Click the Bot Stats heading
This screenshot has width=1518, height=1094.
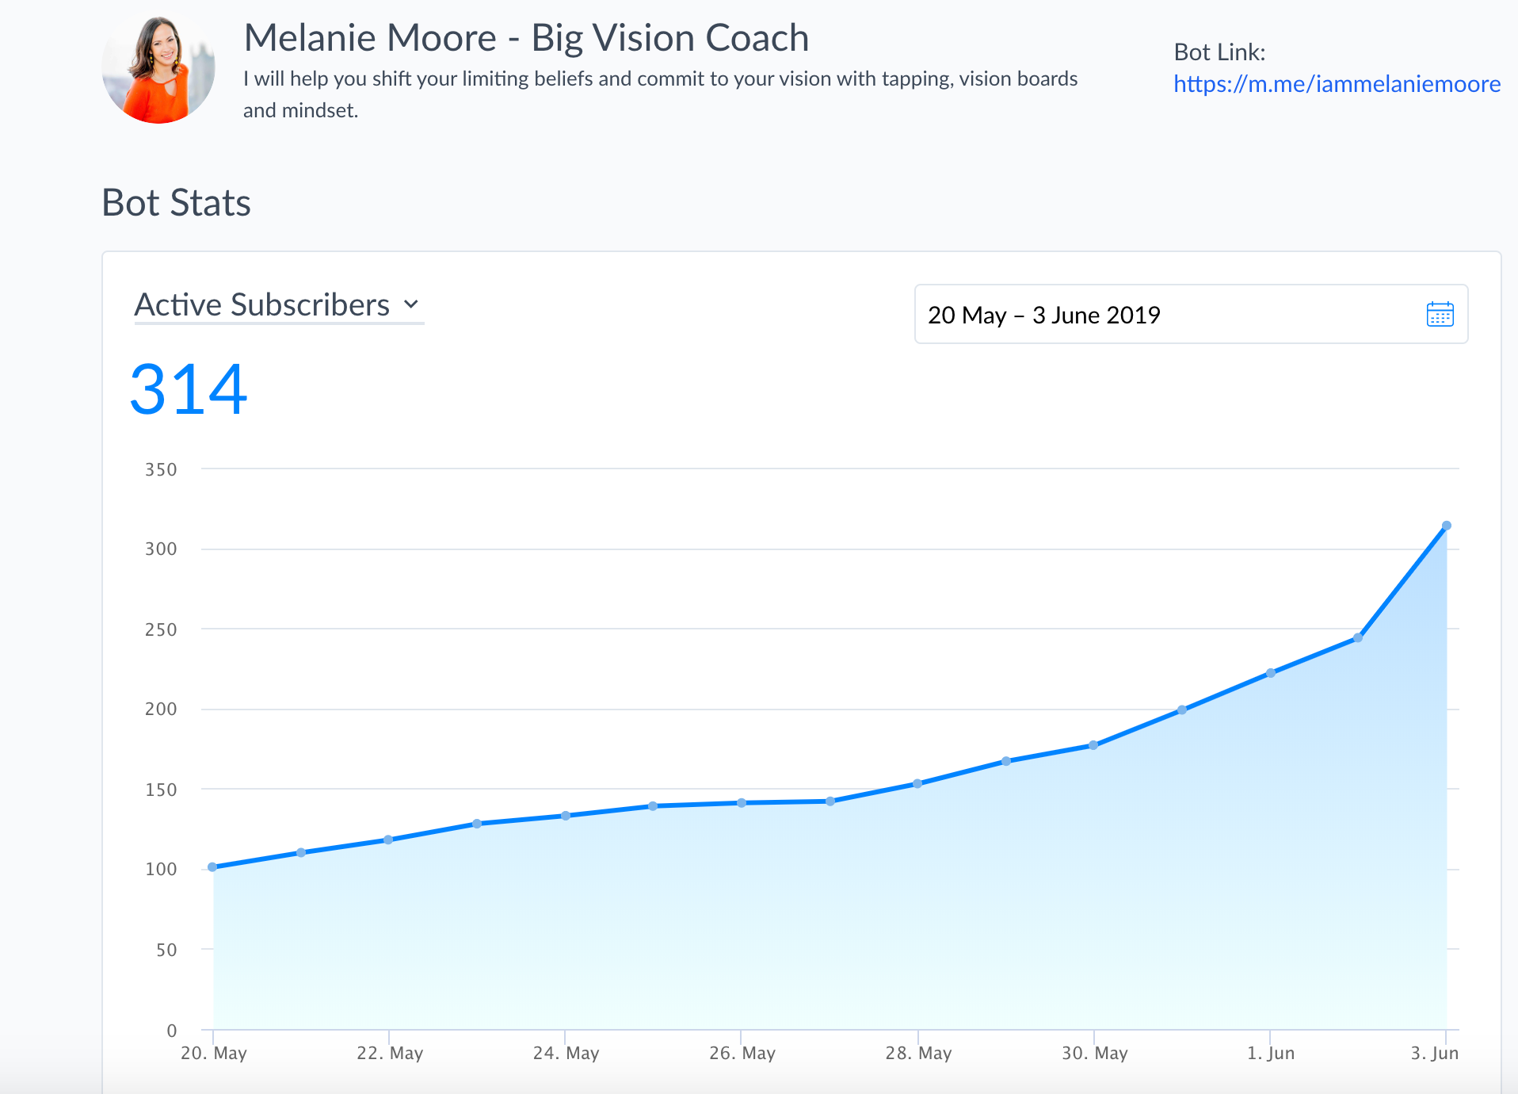(176, 203)
